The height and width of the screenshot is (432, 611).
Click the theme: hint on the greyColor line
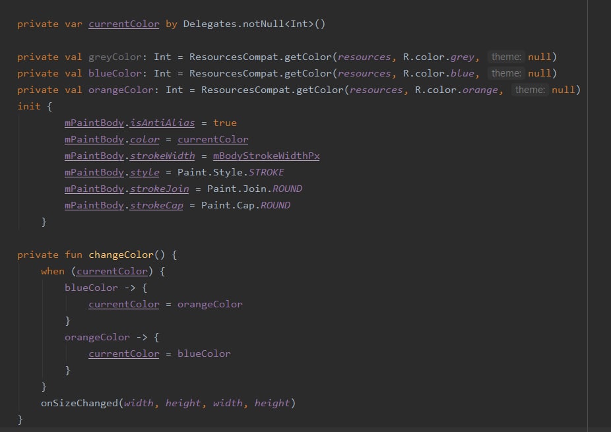(x=506, y=57)
